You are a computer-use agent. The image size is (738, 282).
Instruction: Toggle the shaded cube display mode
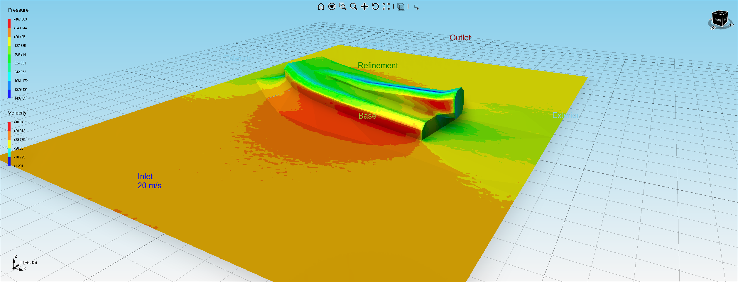pyautogui.click(x=401, y=7)
